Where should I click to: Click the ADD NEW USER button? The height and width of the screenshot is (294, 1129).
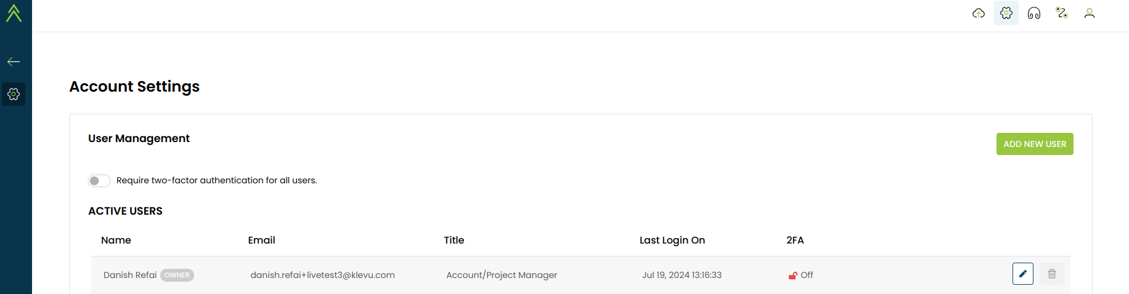coord(1035,144)
